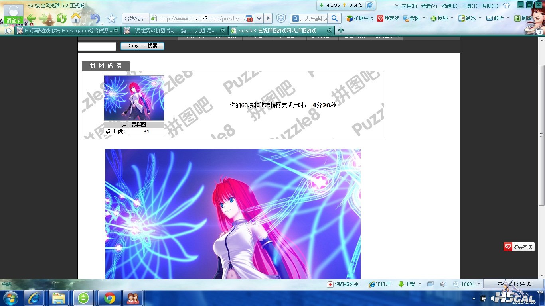Click the large completed puzzle image
The image size is (545, 306).
click(233, 214)
